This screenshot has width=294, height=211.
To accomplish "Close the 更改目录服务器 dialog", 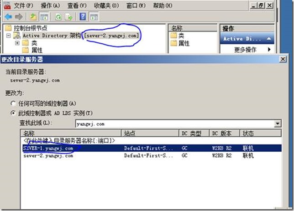I will point(283,59).
